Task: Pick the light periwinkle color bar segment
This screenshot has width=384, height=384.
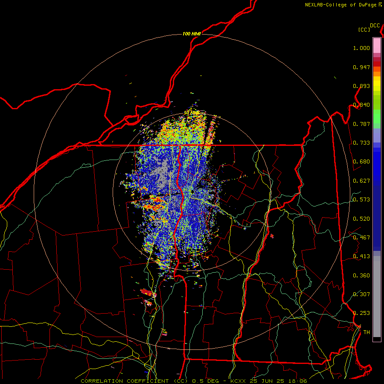Action: [377, 135]
